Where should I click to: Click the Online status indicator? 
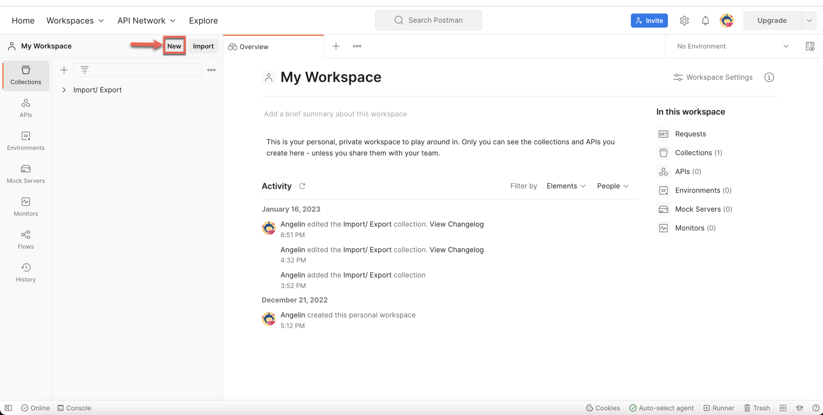[36, 408]
